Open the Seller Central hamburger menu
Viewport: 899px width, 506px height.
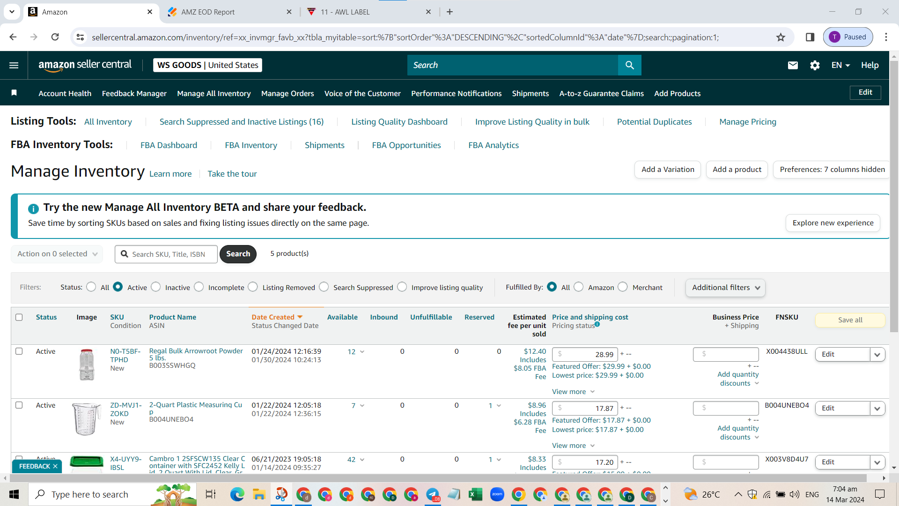14,65
